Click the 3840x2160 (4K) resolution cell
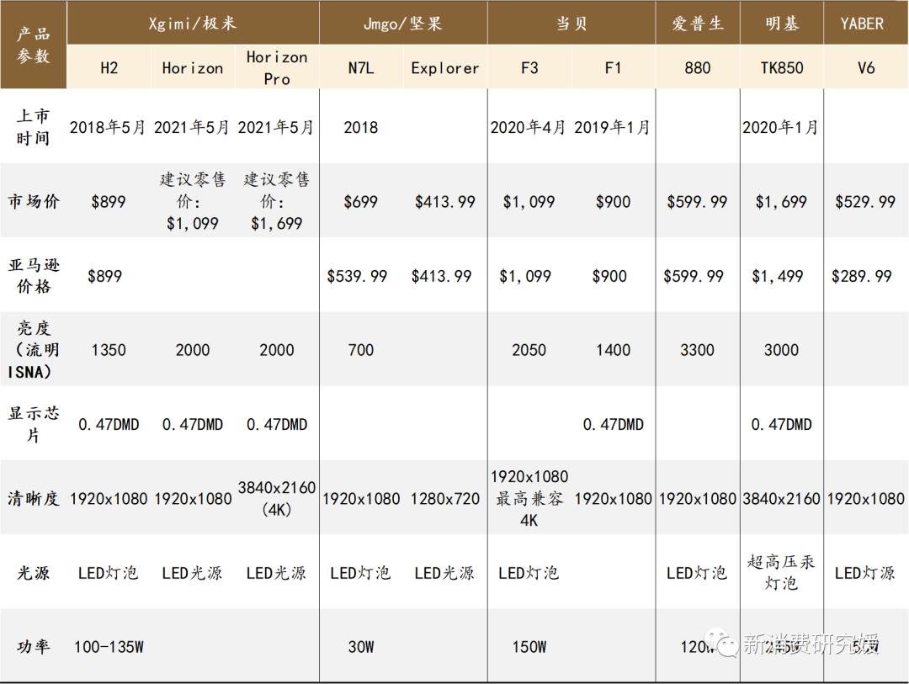This screenshot has height=684, width=909. coord(277,499)
